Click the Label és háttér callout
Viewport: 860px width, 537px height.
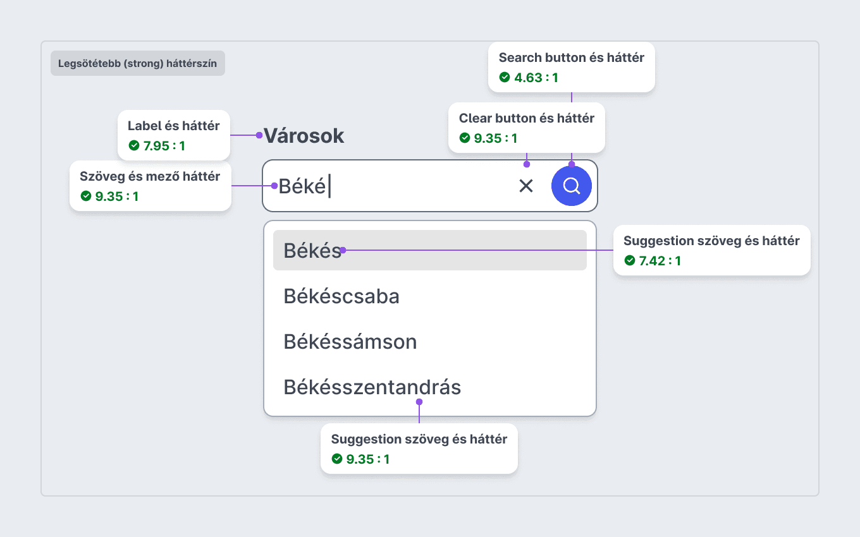tap(174, 135)
